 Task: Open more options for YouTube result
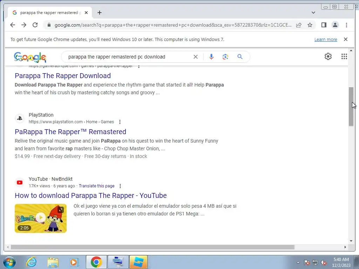click(120, 186)
